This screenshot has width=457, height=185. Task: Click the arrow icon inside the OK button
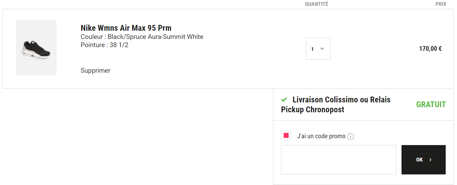click(431, 160)
